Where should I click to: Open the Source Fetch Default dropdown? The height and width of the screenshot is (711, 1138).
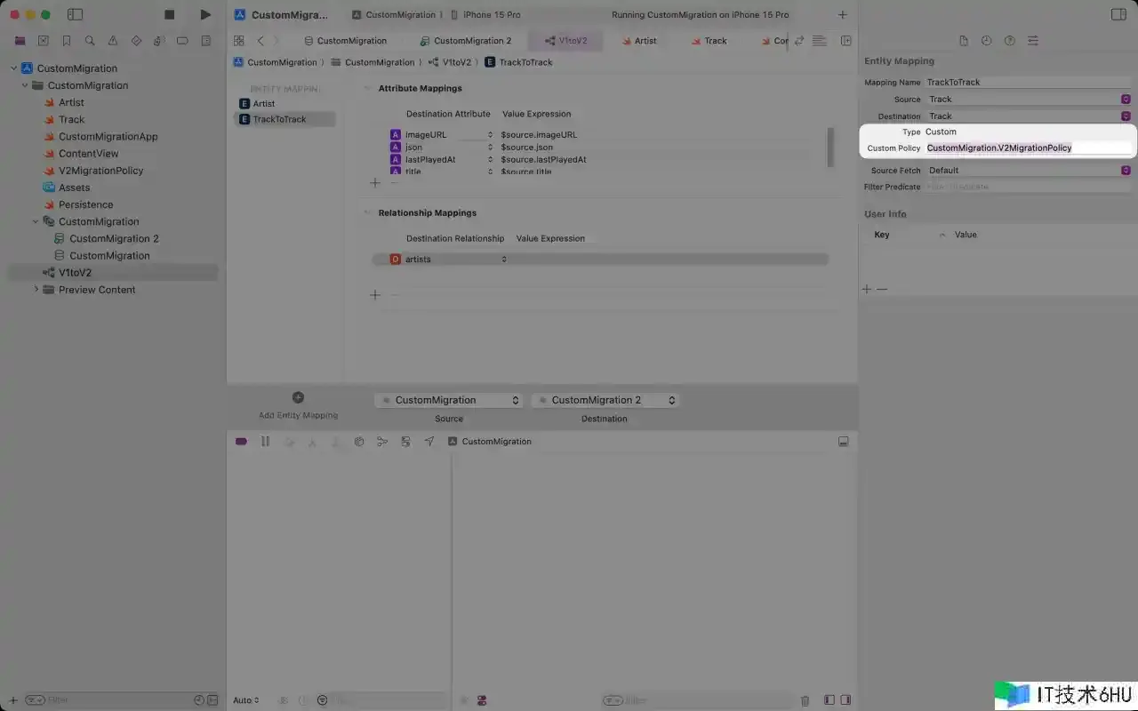pos(1028,170)
